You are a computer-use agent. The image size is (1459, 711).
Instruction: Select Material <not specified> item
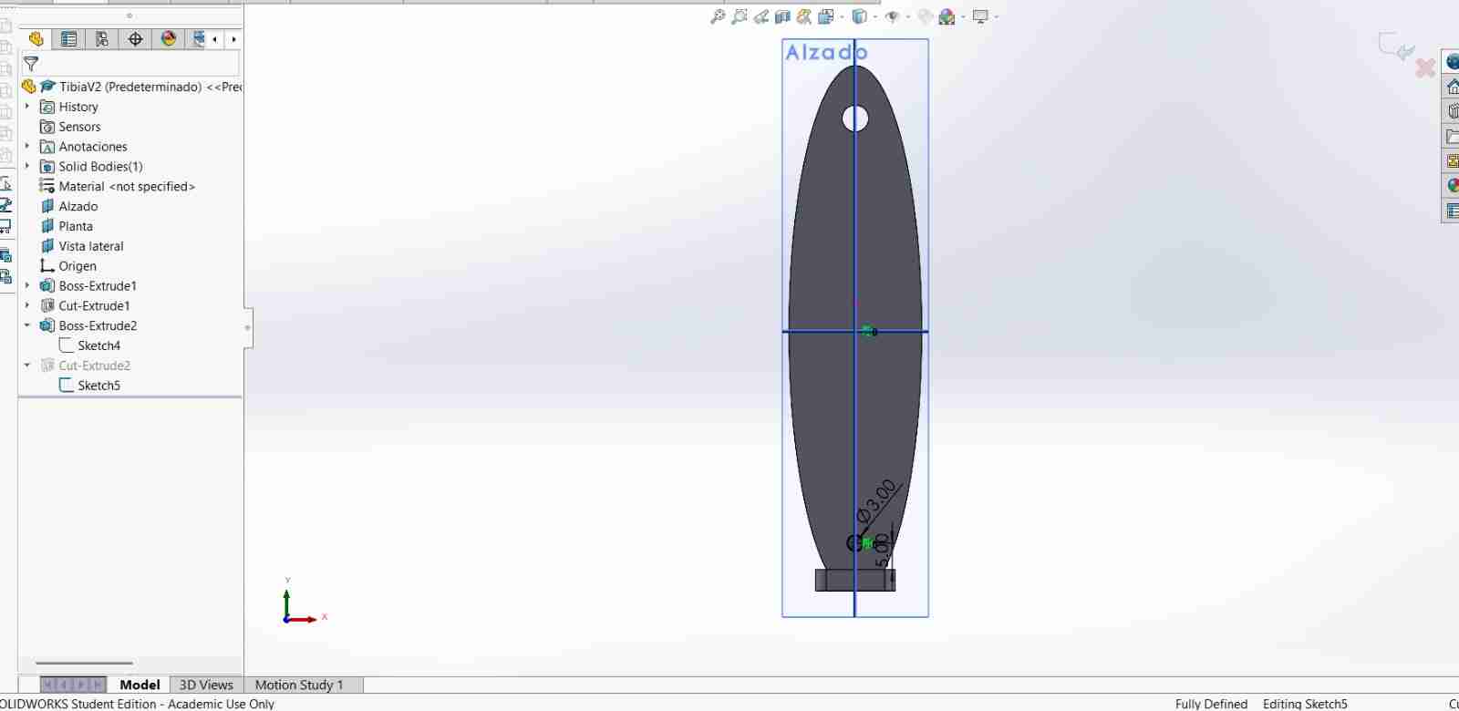(x=118, y=186)
